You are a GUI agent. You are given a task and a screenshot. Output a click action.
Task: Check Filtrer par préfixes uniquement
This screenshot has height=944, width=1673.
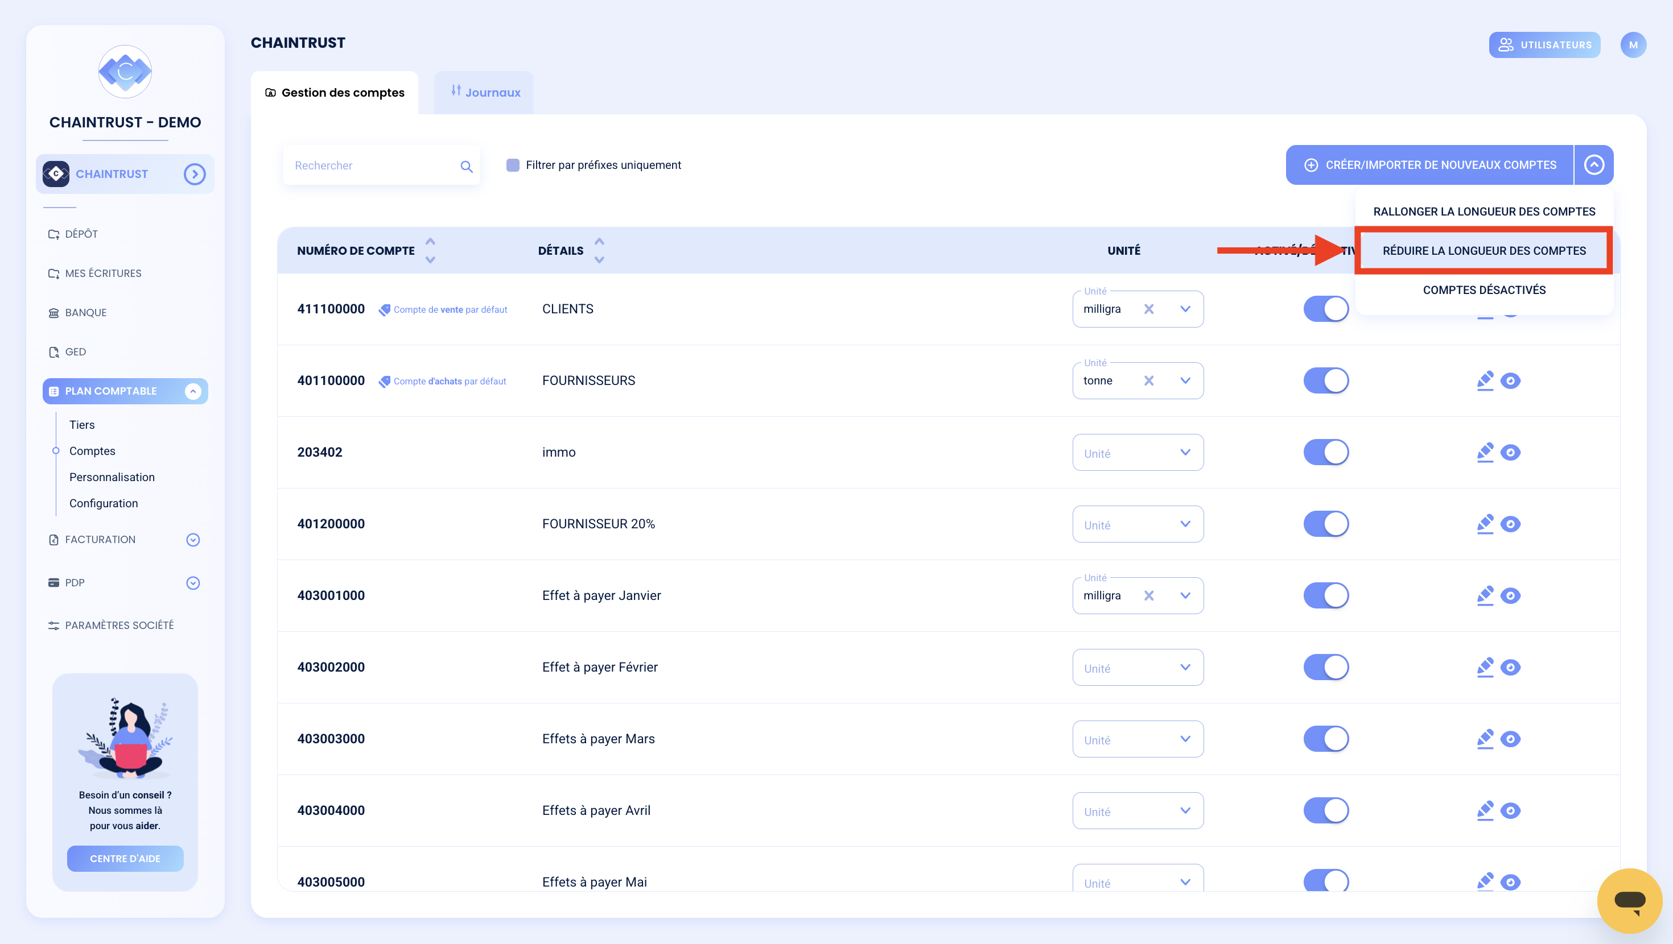point(512,165)
